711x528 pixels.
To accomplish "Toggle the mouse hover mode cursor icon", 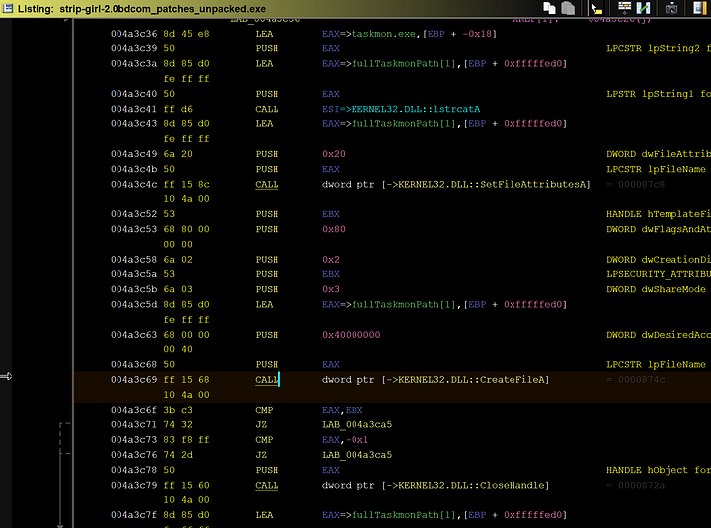I will click(x=595, y=8).
